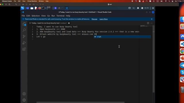Screen dimensions: 184x103
Task: Open the Terminal menu
Action: point(60,16)
